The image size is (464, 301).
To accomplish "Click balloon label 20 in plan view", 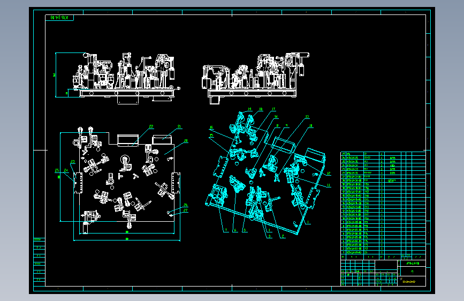I will point(186,141).
